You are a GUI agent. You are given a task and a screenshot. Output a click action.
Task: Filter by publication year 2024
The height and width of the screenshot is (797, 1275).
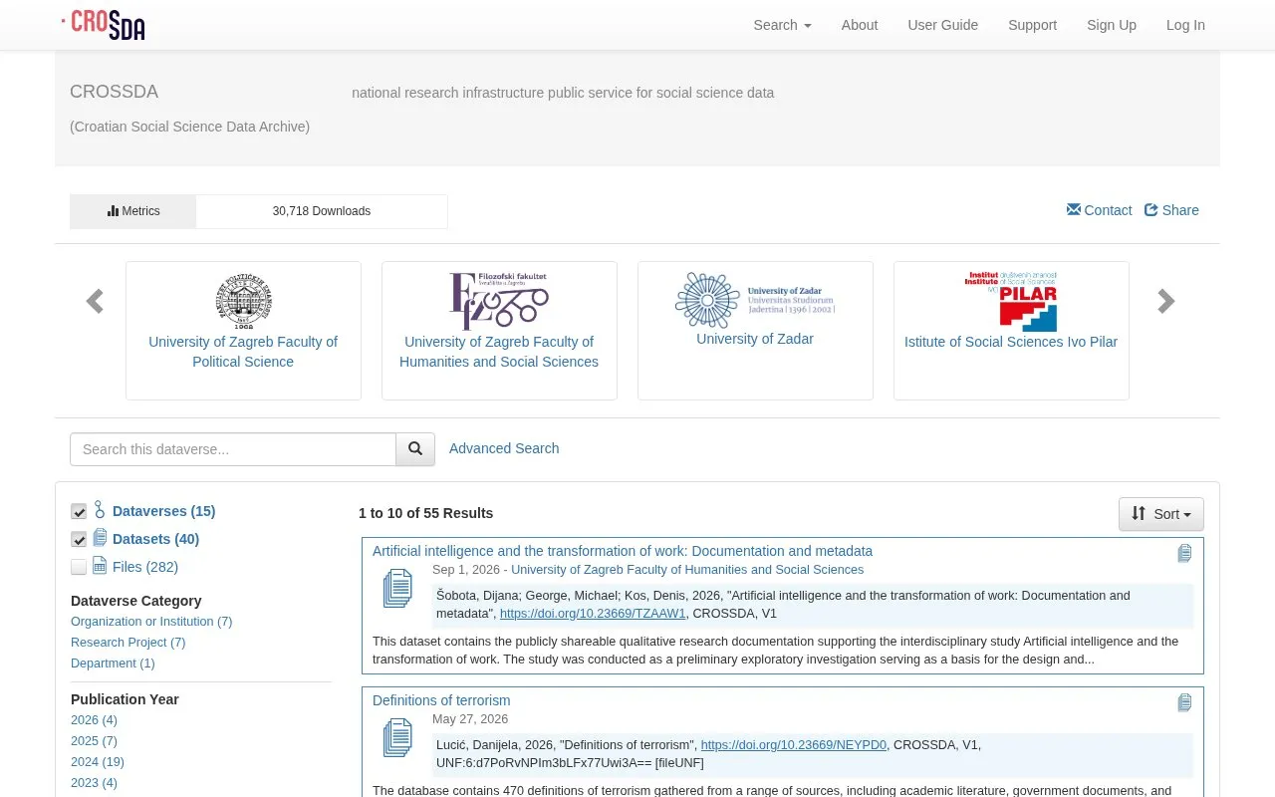click(x=98, y=762)
